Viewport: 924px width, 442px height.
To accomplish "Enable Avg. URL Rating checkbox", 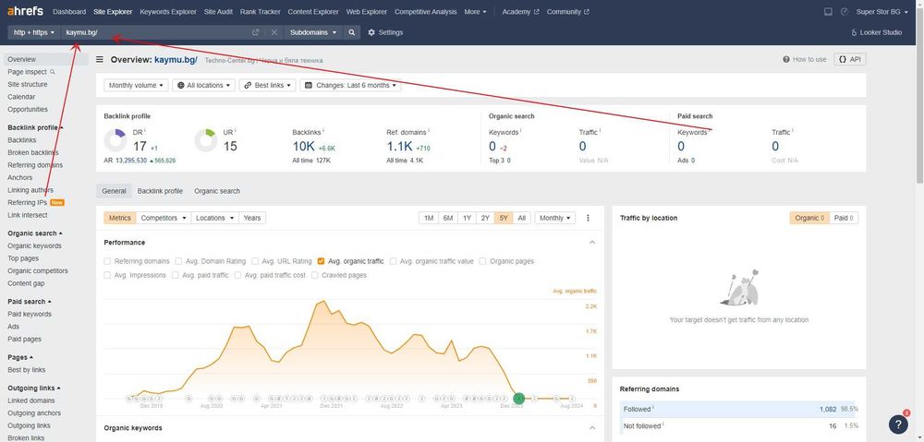I will coord(255,261).
